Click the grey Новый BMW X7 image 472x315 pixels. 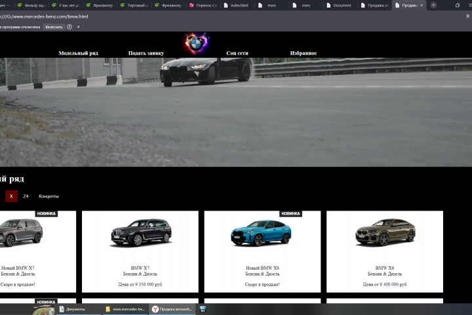click(21, 233)
